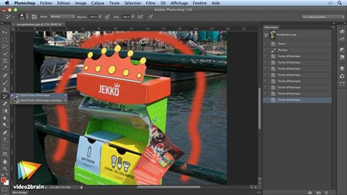
Task: Switch to the Historique tab
Action: point(271,27)
